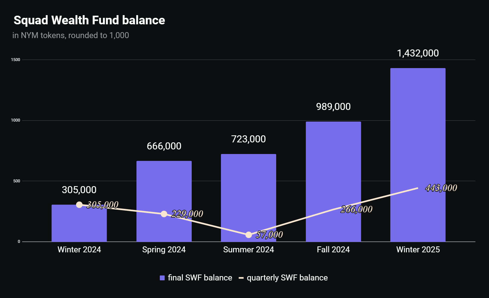Viewport: 489px width, 298px height.
Task: Click the 443,000 line value label
Action: pyautogui.click(x=441, y=188)
